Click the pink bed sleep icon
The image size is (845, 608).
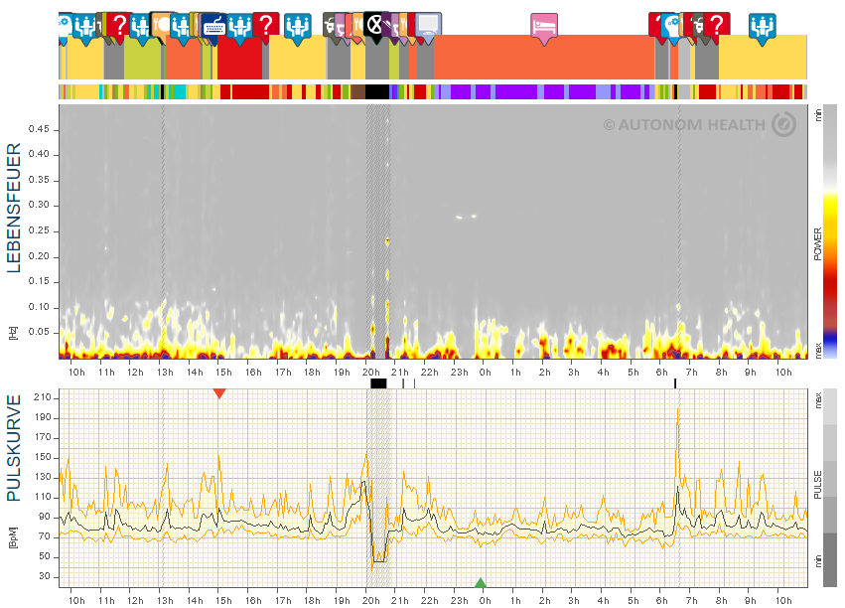[x=543, y=25]
